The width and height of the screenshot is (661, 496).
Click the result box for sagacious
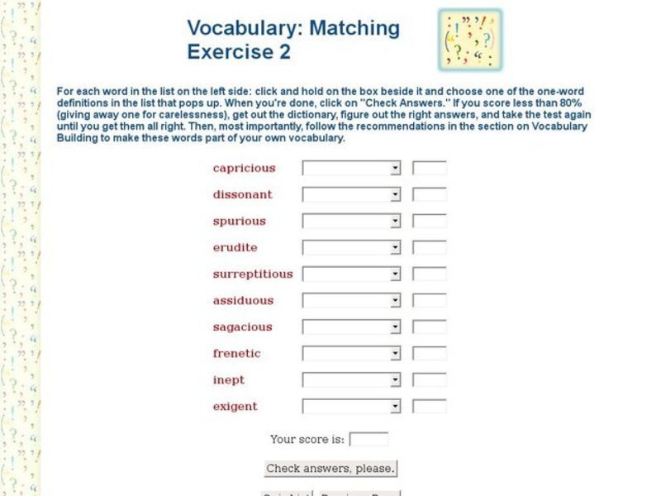430,327
